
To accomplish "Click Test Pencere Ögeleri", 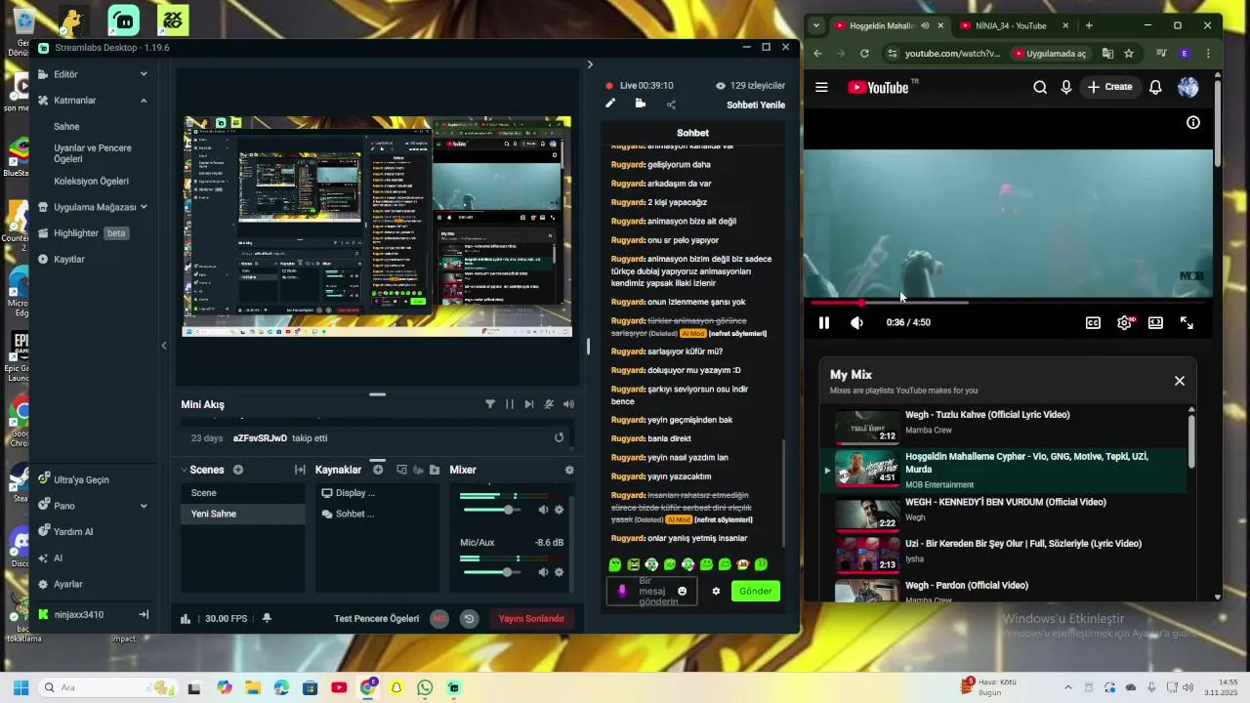I will [x=376, y=618].
